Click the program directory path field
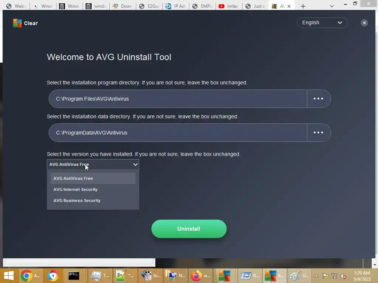 coord(178,99)
